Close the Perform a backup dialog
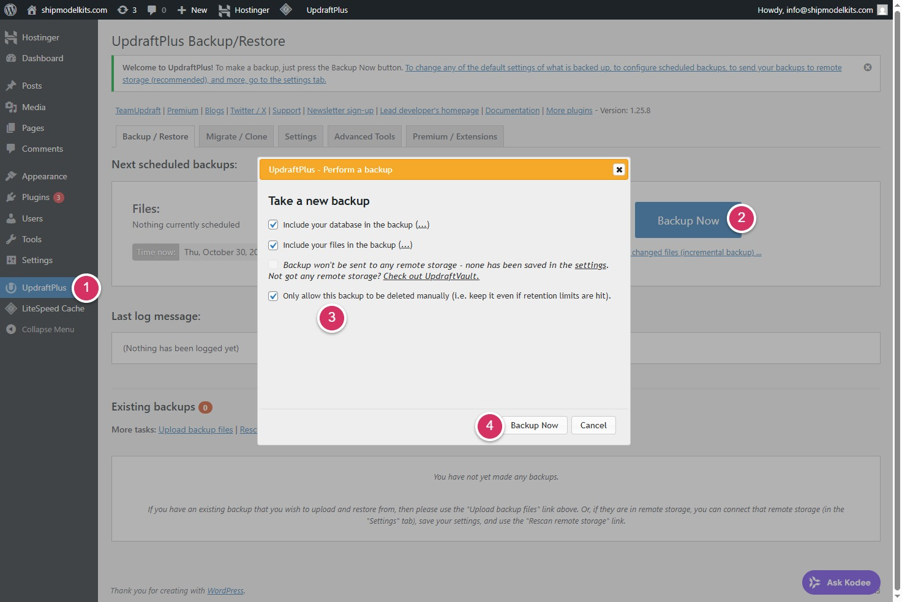This screenshot has width=902, height=602. click(618, 169)
